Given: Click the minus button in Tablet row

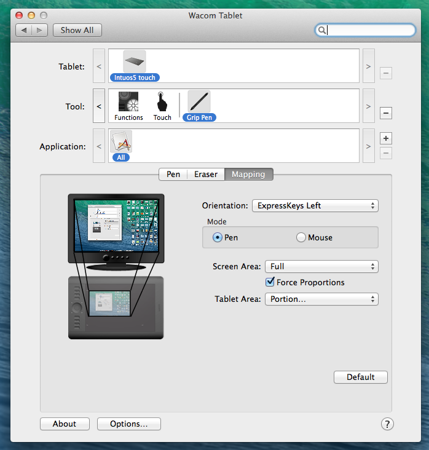Looking at the screenshot, I should click(x=386, y=73).
